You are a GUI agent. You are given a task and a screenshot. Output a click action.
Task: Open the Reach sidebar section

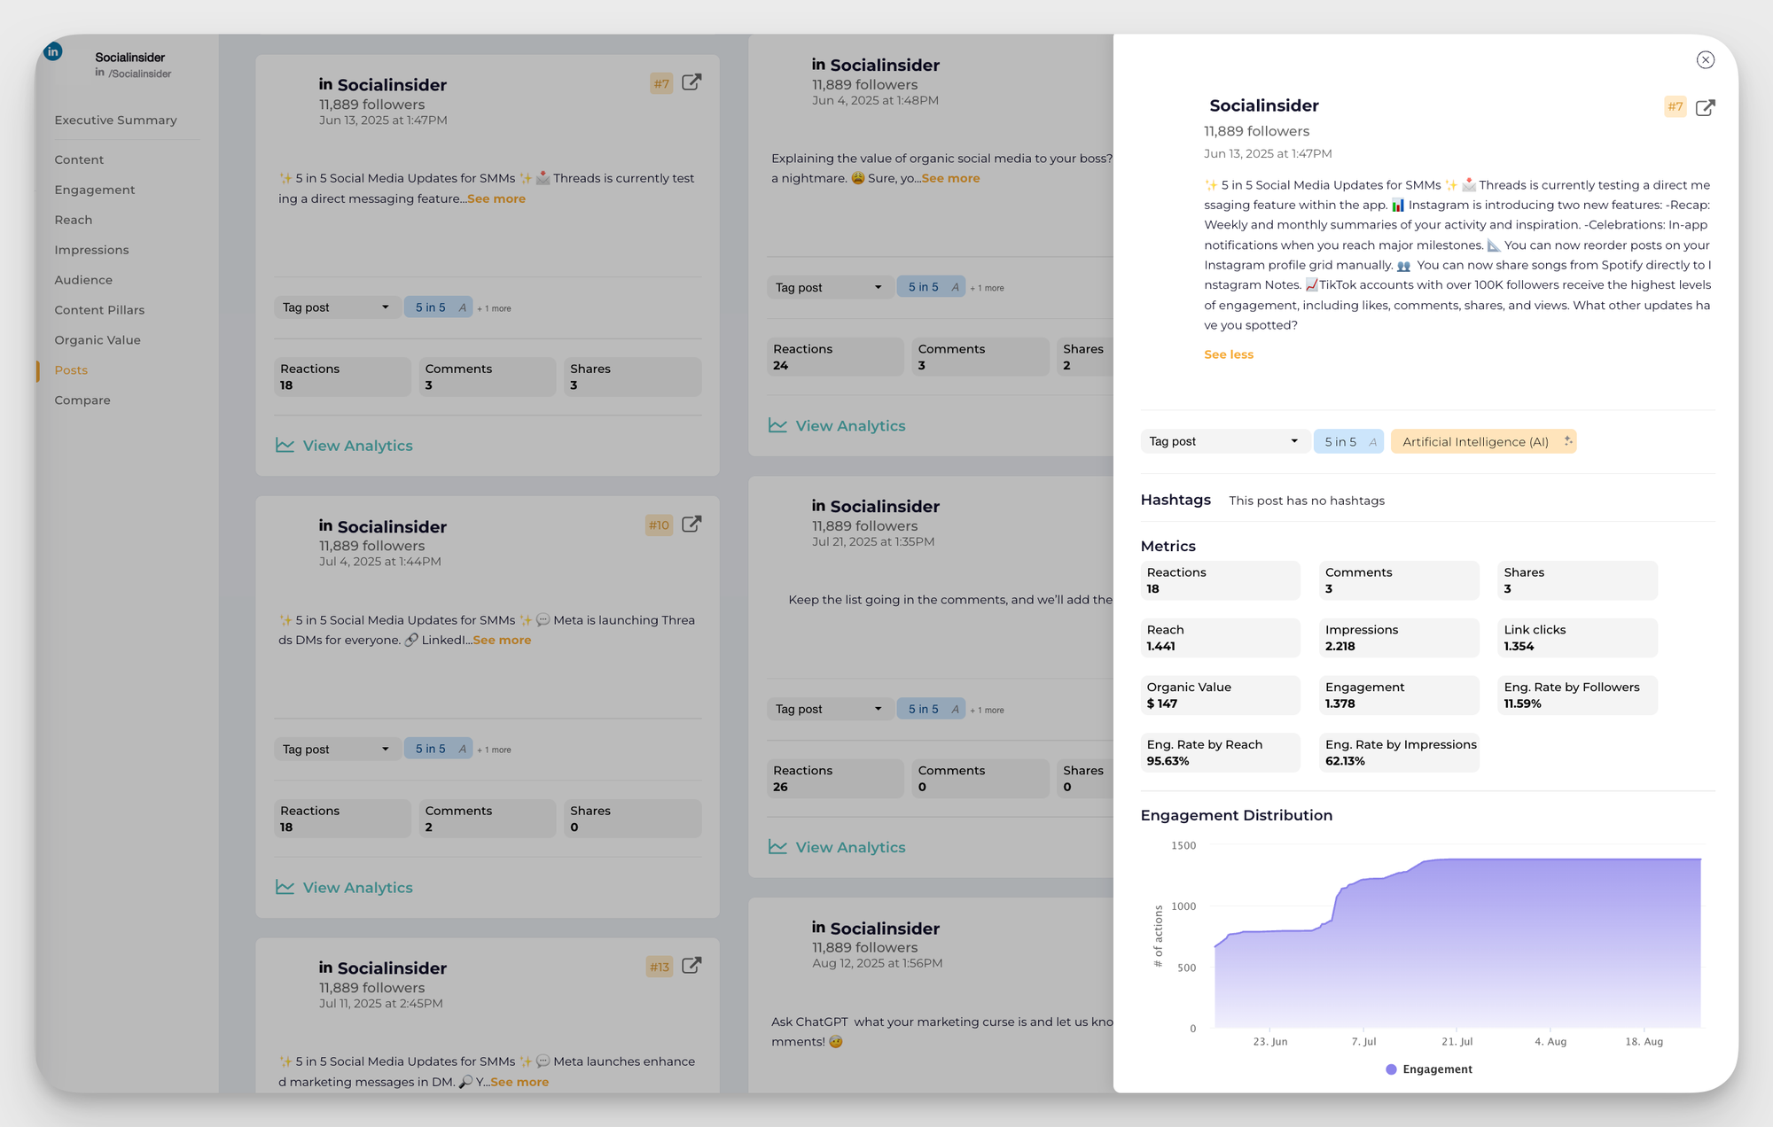(74, 220)
